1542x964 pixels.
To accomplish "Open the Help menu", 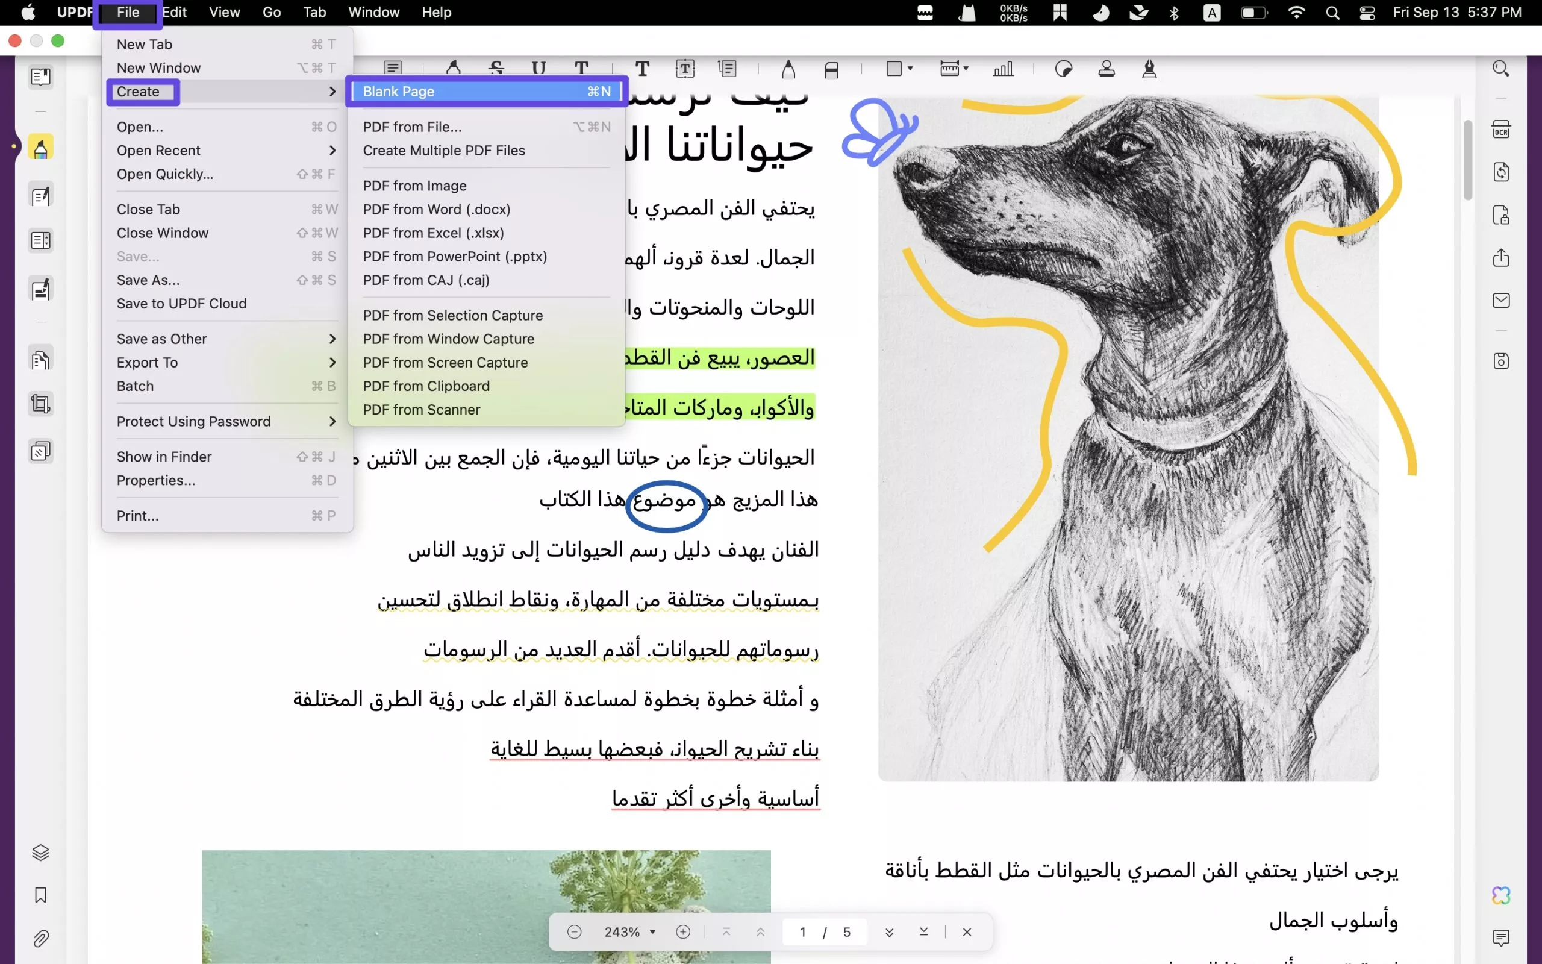I will click(x=436, y=12).
